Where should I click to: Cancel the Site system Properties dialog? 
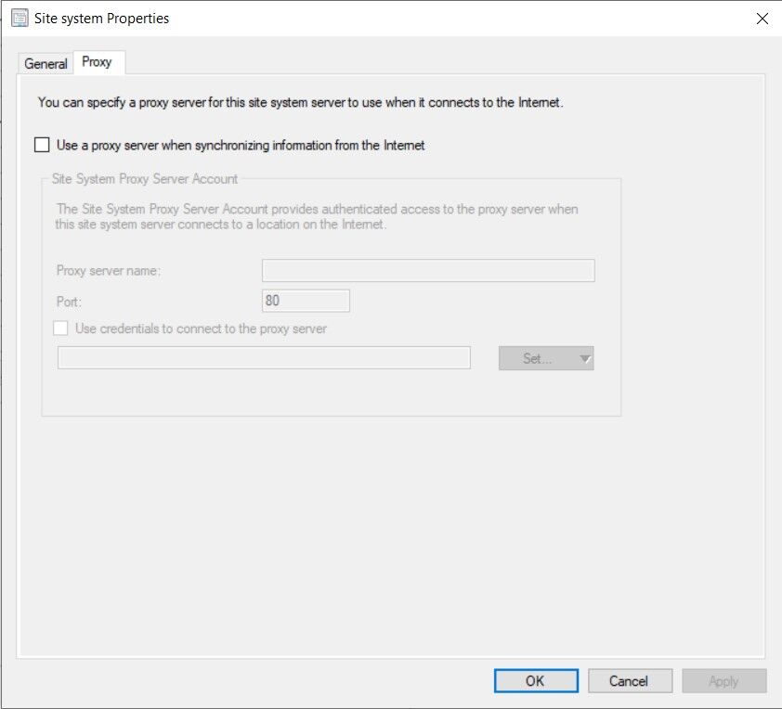630,680
